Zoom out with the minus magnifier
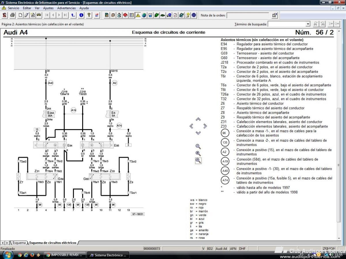Screen dimensions: 346x259 point(198,161)
